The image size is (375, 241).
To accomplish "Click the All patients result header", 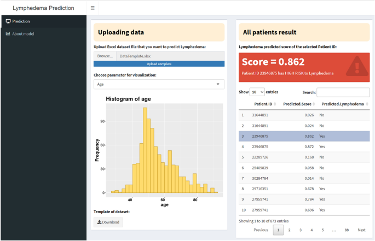I will [304, 32].
